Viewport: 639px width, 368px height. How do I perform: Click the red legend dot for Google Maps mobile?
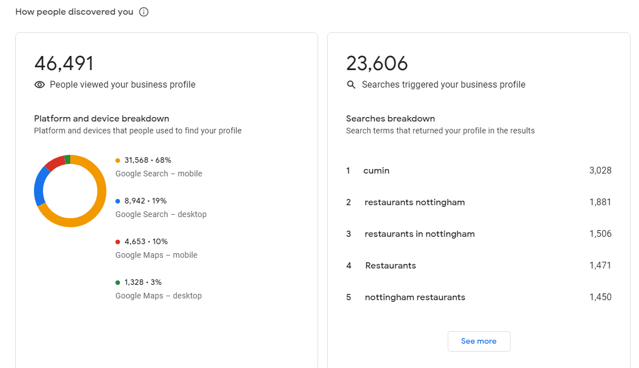(x=118, y=242)
